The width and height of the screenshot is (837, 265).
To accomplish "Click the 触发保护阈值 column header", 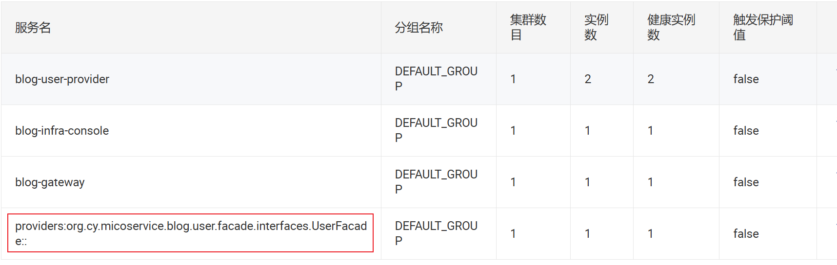I will pyautogui.click(x=762, y=28).
